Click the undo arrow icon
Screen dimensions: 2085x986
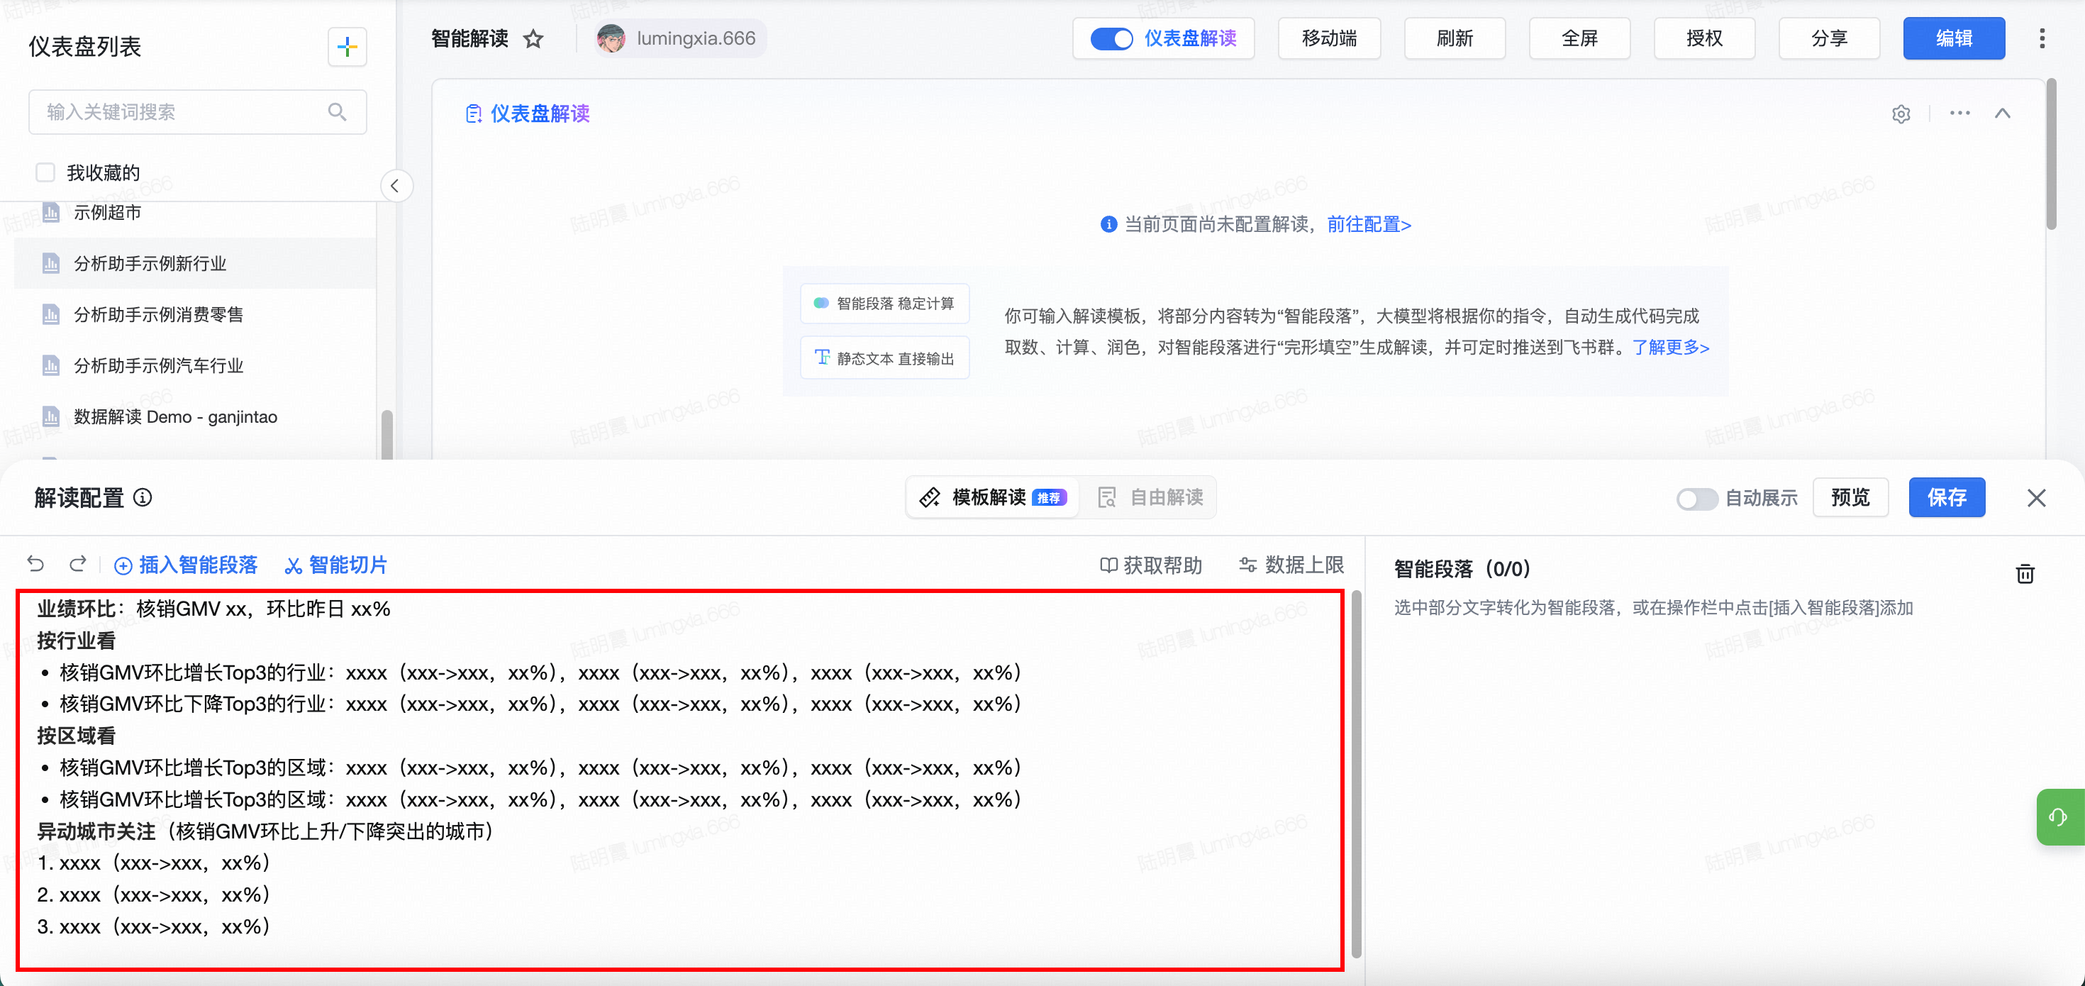(35, 563)
